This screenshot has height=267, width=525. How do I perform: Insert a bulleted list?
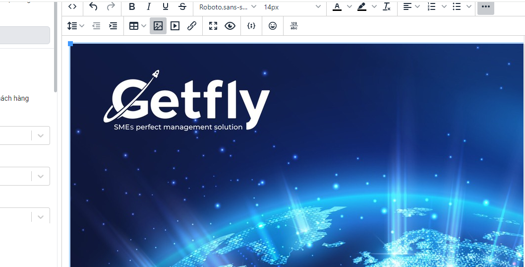coord(457,7)
